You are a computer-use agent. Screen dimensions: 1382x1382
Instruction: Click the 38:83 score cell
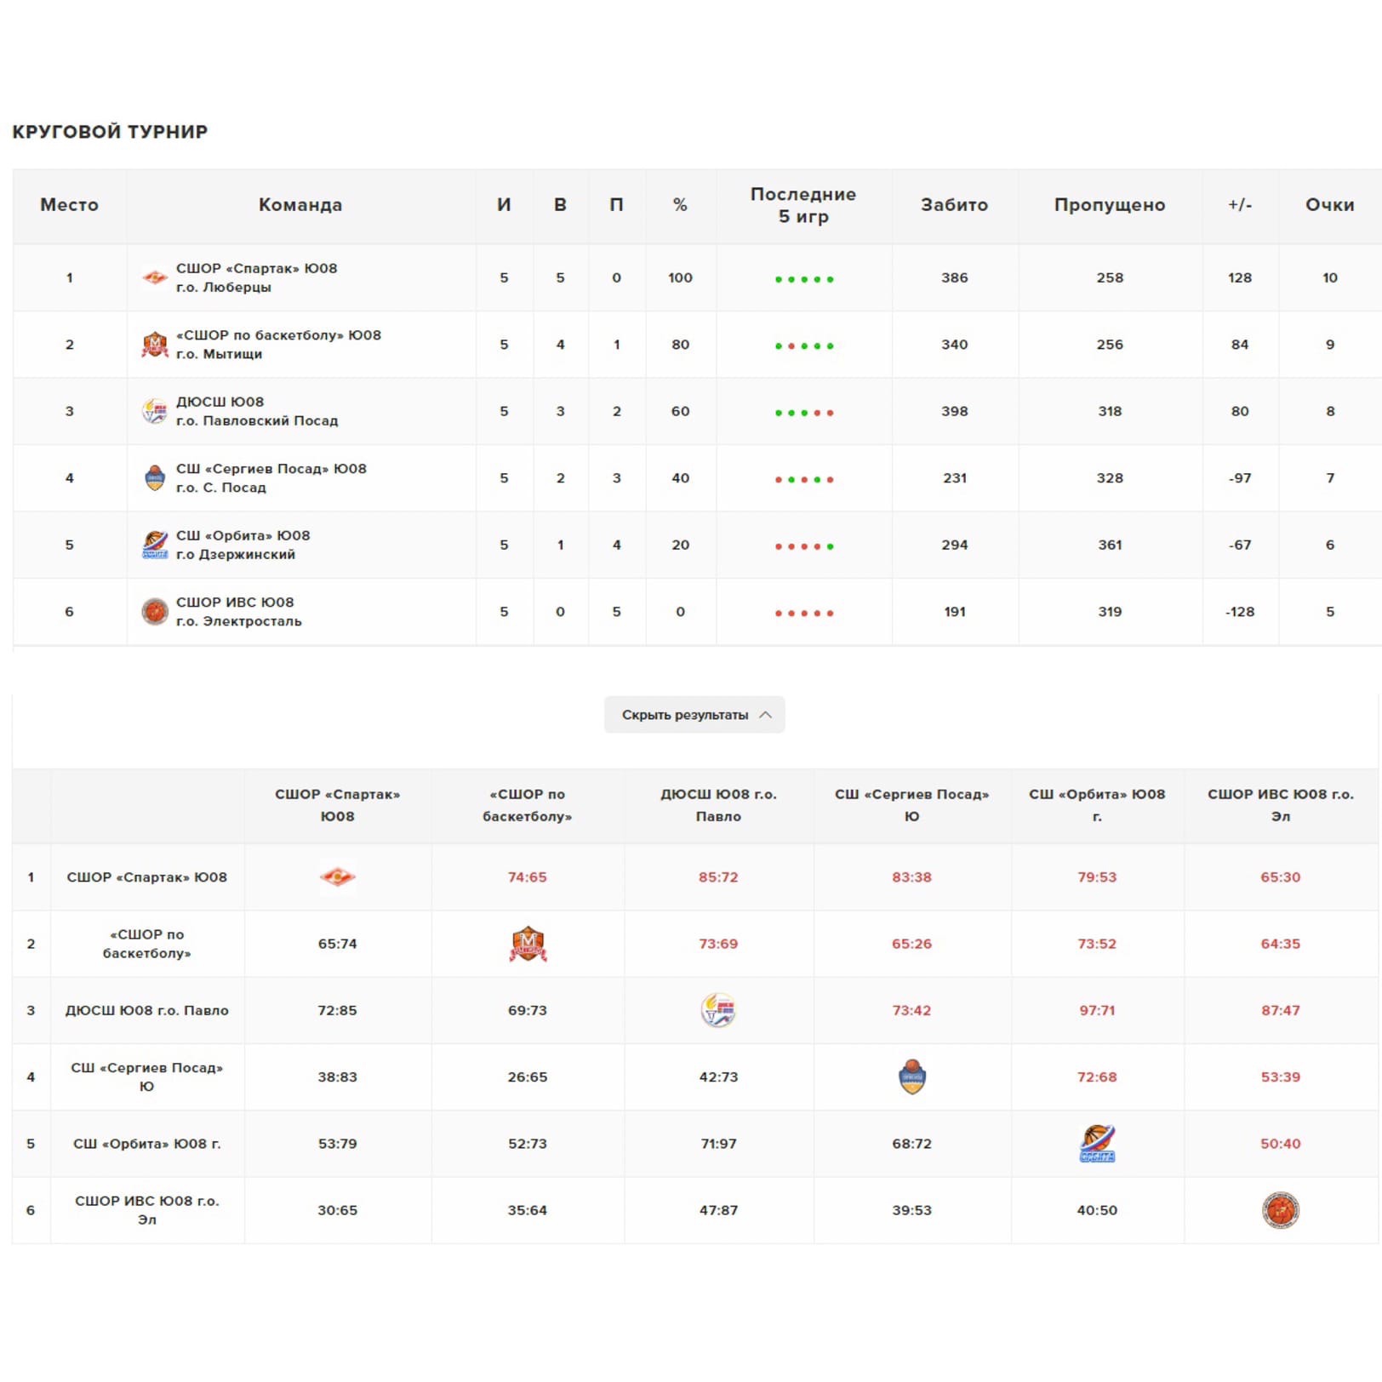338,1076
